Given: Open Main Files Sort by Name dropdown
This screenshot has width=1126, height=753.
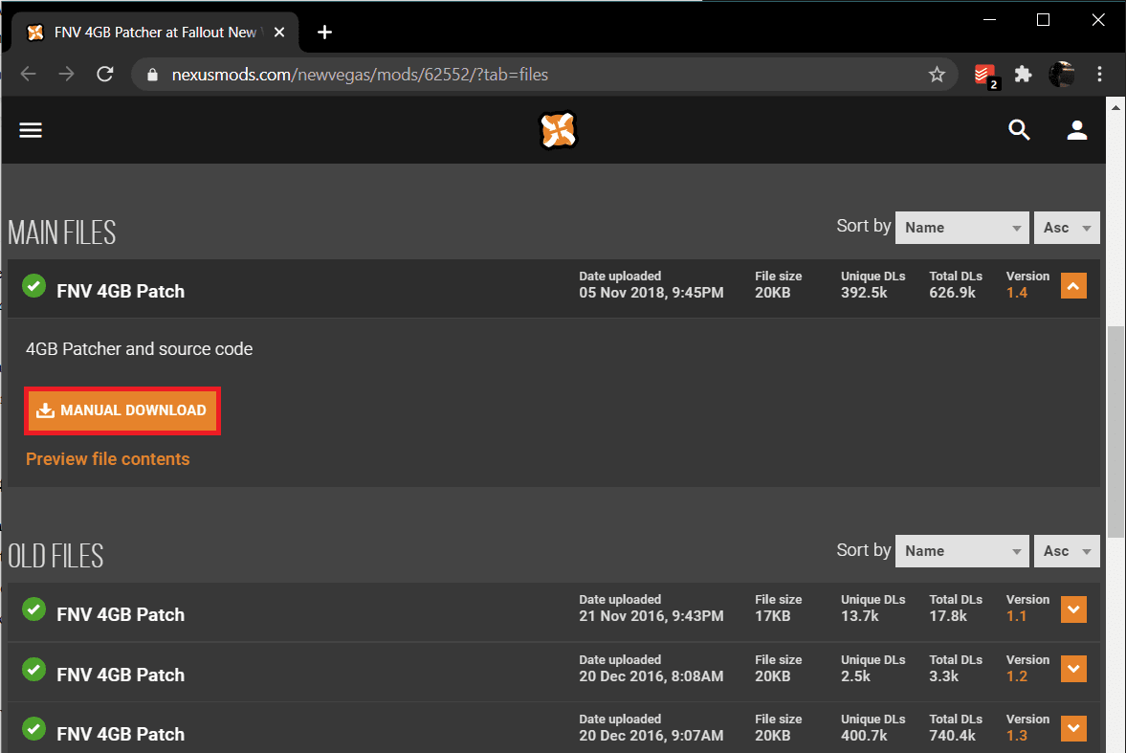Looking at the screenshot, I should (x=961, y=228).
